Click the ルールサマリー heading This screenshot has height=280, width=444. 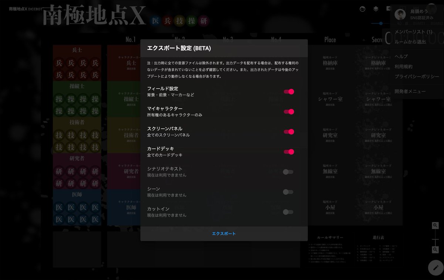pyautogui.click(x=330, y=238)
